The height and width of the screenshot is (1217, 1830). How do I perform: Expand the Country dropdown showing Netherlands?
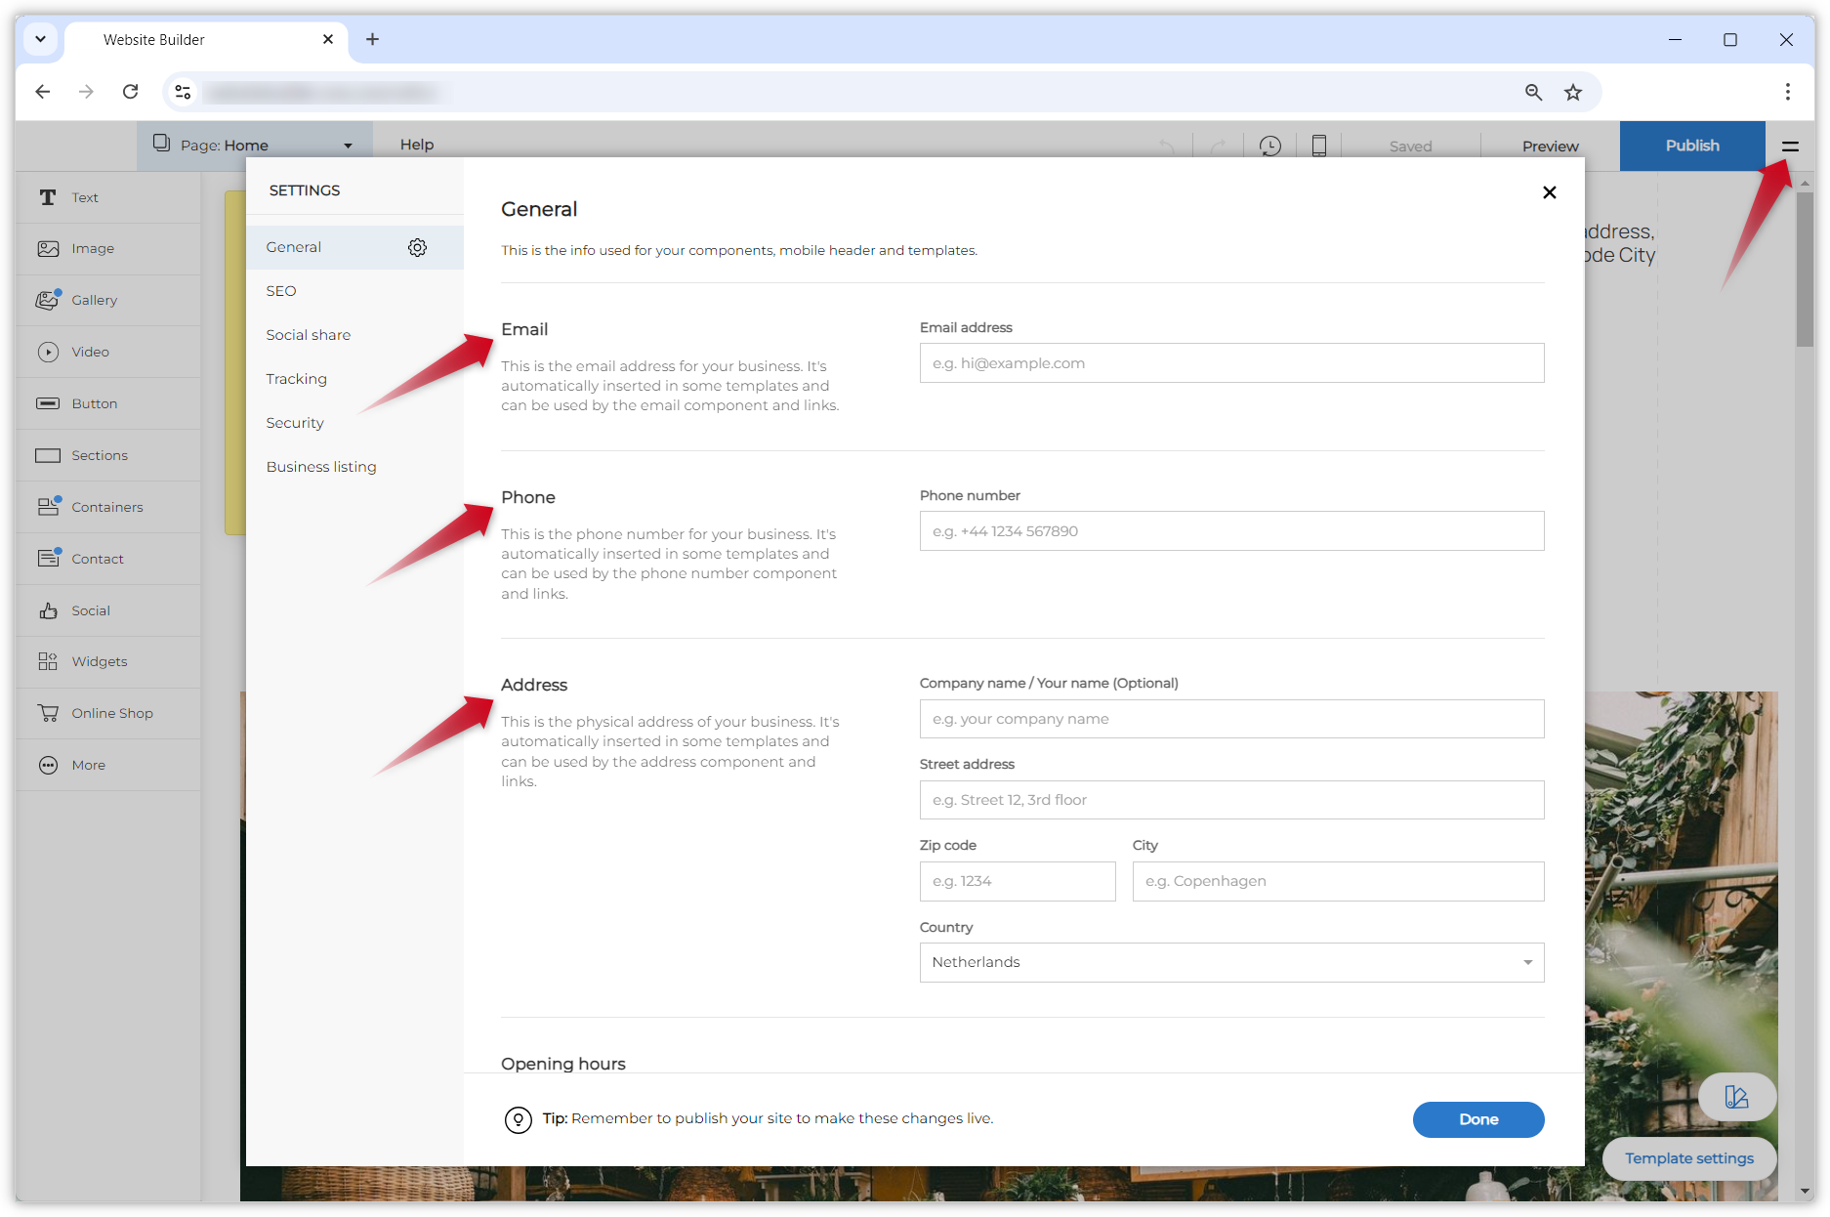[1231, 962]
